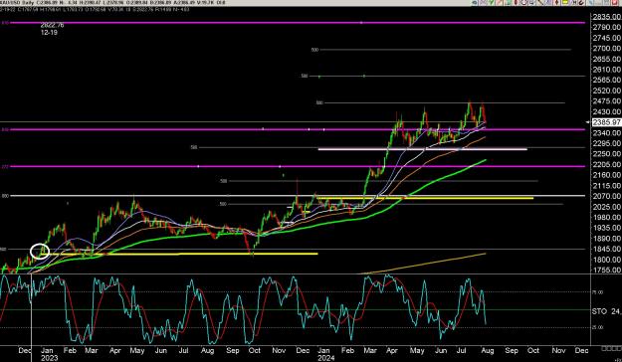Click the 1845.00 price axis label
The height and width of the screenshot is (362, 622).
point(606,249)
